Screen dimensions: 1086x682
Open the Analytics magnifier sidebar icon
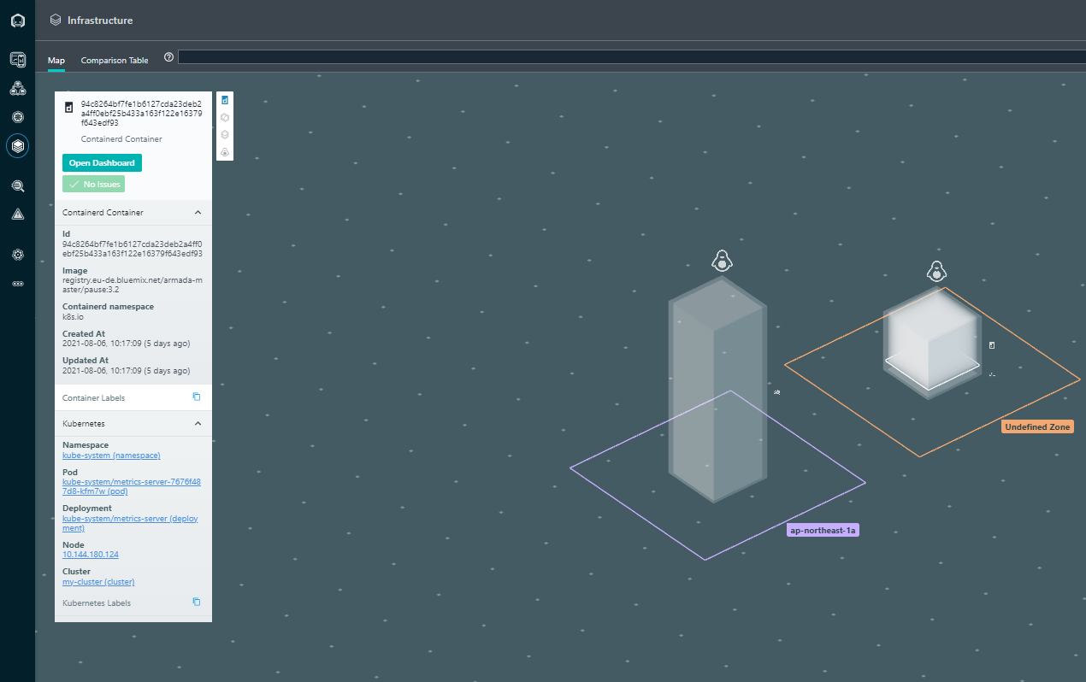click(x=18, y=185)
